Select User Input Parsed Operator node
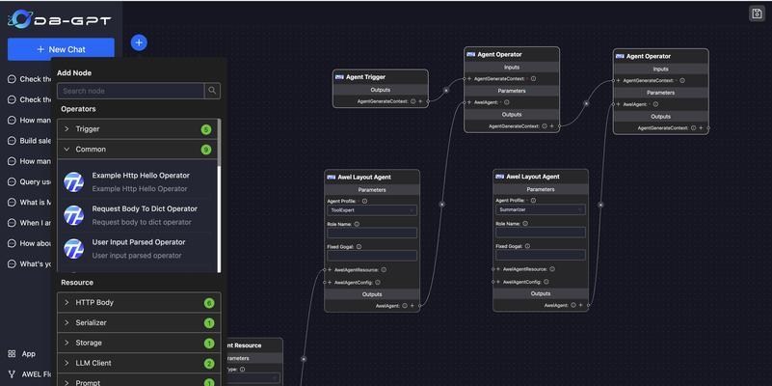The image size is (772, 386). (138, 249)
